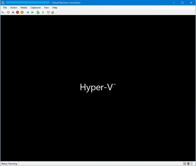Open the Media menu
The image size is (196, 166).
[24, 8]
